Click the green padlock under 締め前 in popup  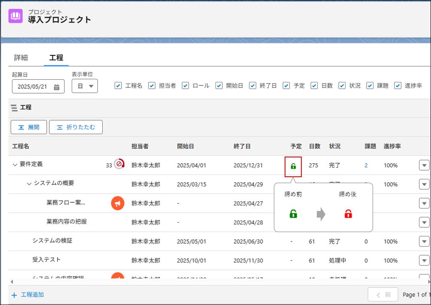294,214
